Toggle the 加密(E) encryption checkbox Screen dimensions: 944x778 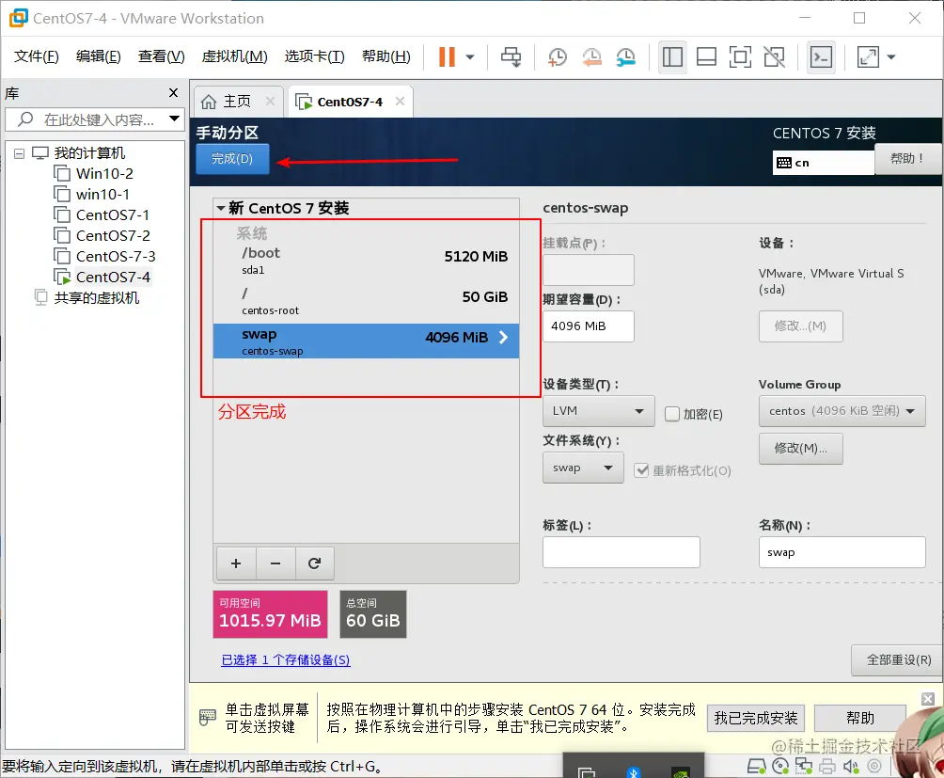pyautogui.click(x=672, y=414)
